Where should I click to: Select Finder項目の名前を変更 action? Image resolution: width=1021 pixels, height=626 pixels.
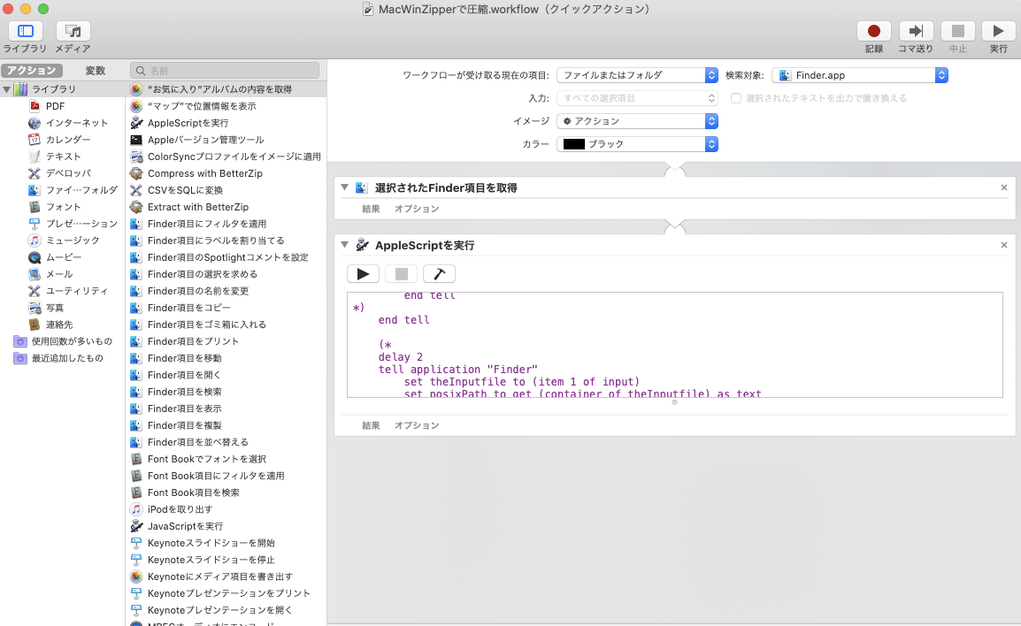(198, 291)
